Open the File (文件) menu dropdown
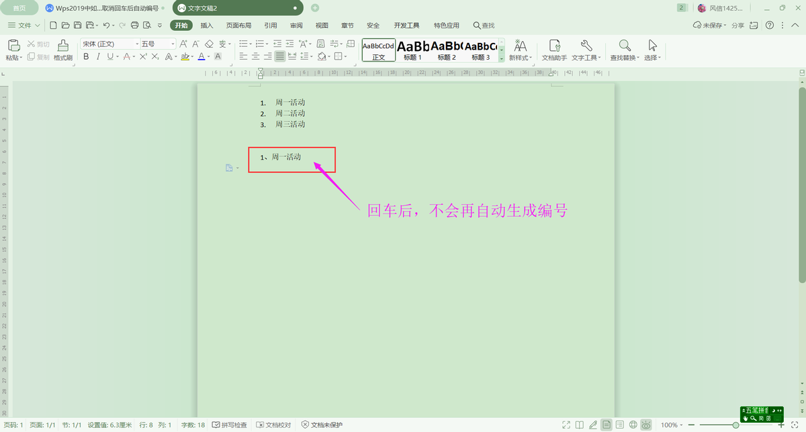 [24, 25]
